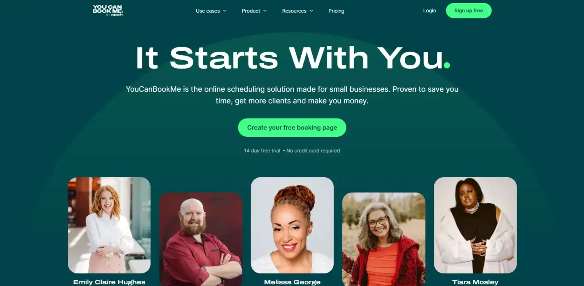Open the Product menu
This screenshot has height=286, width=584.
(254, 11)
